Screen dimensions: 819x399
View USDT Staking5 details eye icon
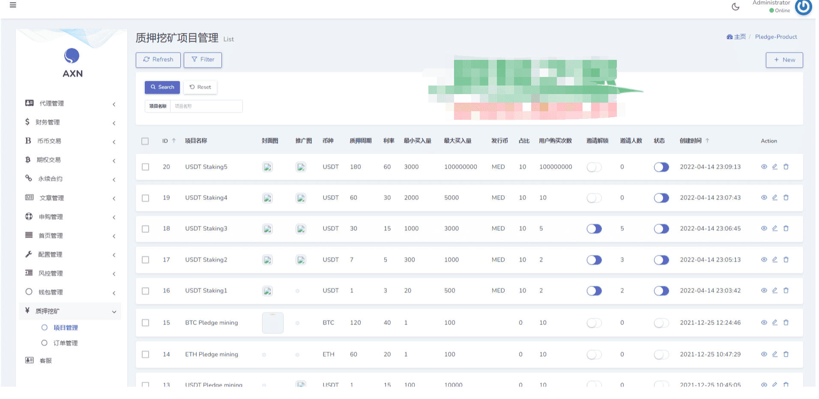[x=764, y=167]
